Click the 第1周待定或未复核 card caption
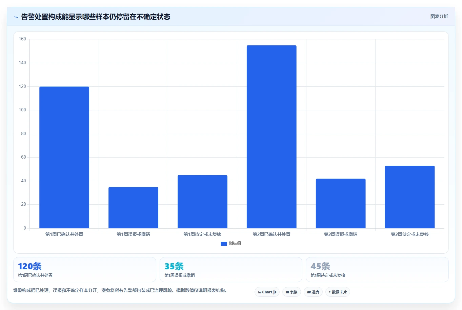Viewport: 462px width, 310px height. pyautogui.click(x=328, y=275)
